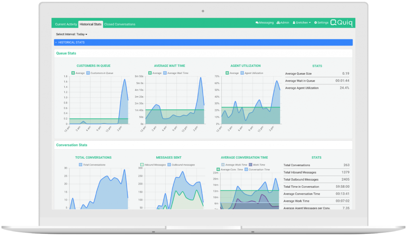Viewport: 407px width, 237px height.
Task: Toggle Inbound Messages legend series
Action: coord(153,165)
